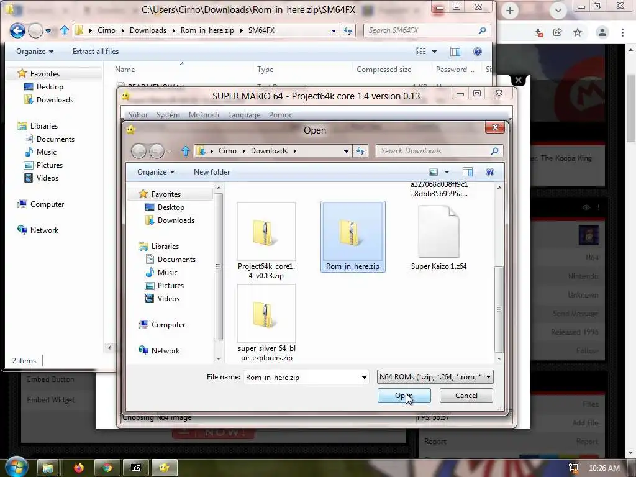This screenshot has width=636, height=477.
Task: Open Chrome three-dot menu
Action: [622, 32]
